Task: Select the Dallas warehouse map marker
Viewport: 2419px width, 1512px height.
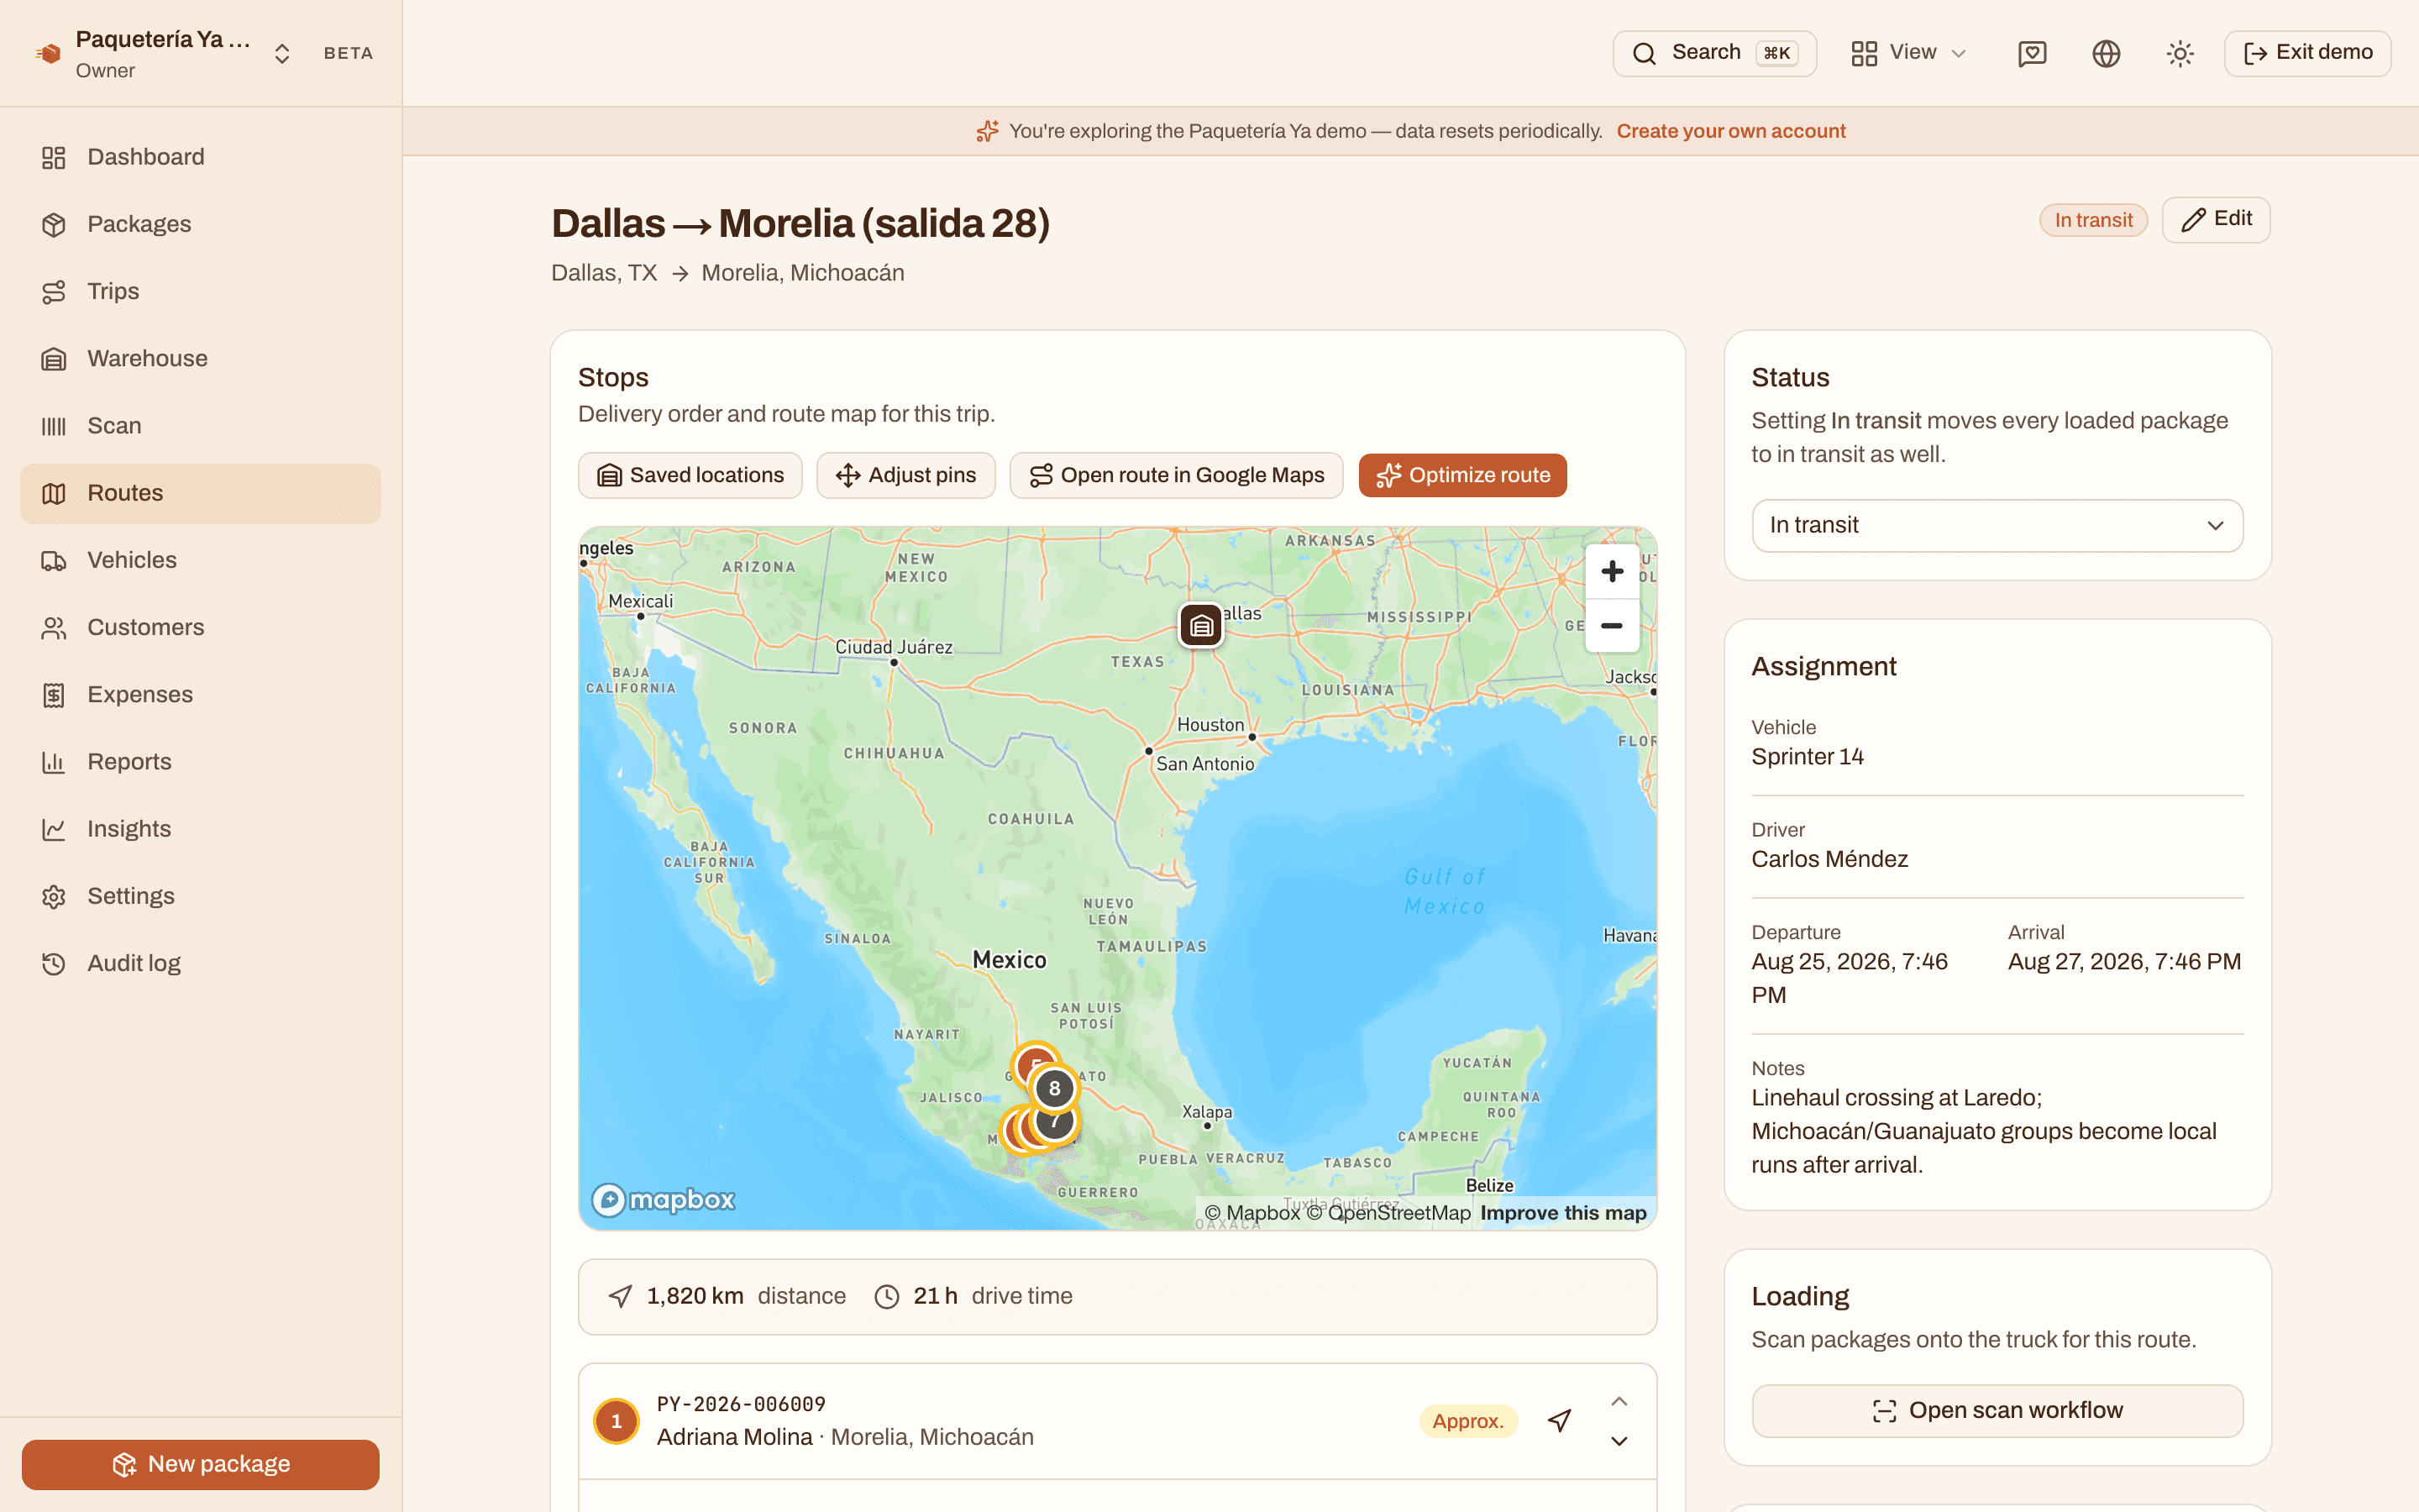Action: point(1200,626)
